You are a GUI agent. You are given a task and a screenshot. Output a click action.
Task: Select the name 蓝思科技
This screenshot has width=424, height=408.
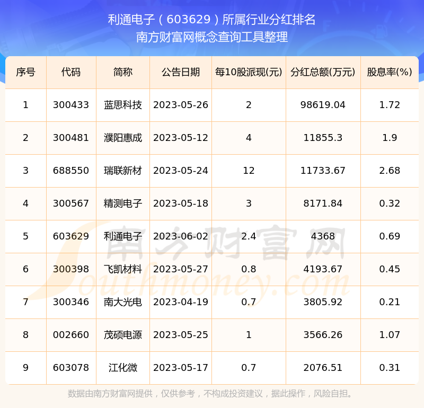(x=123, y=105)
